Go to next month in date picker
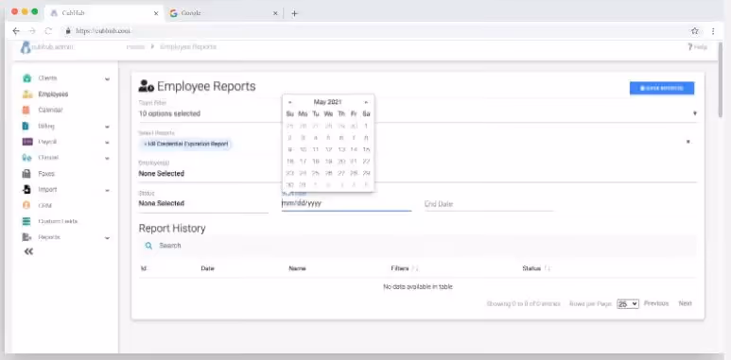The height and width of the screenshot is (360, 731). pyautogui.click(x=366, y=102)
